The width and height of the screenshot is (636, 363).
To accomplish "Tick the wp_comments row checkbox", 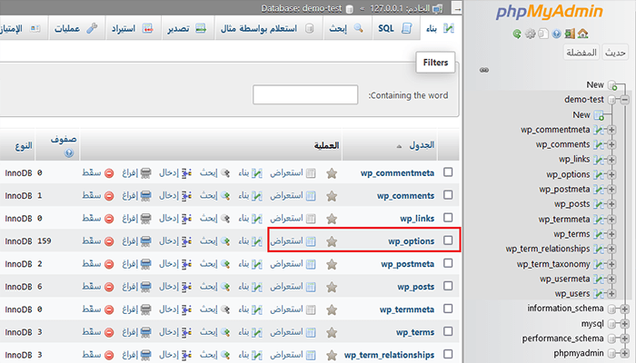I will point(448,195).
